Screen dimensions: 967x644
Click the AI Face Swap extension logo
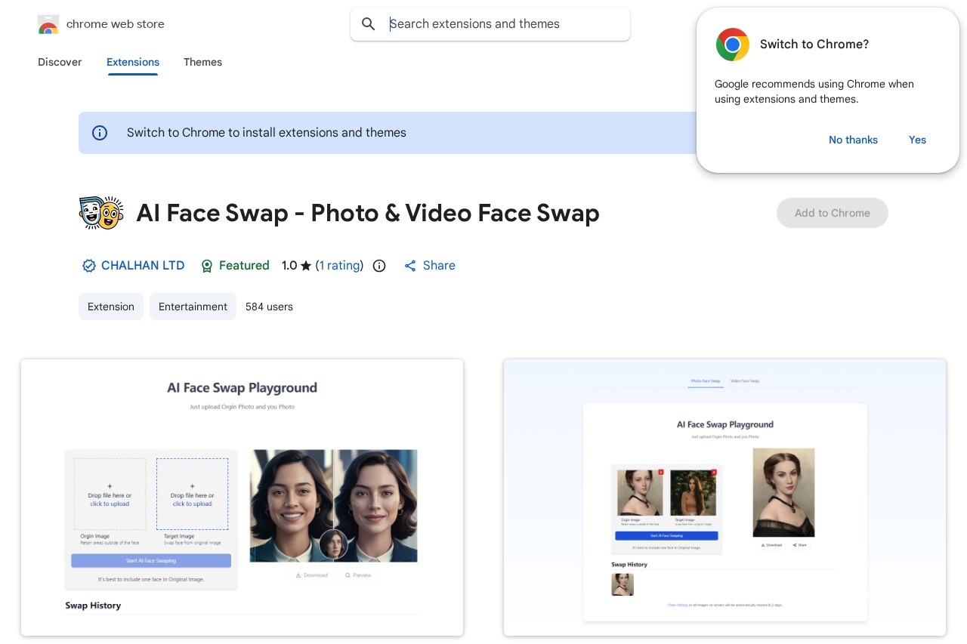click(101, 213)
